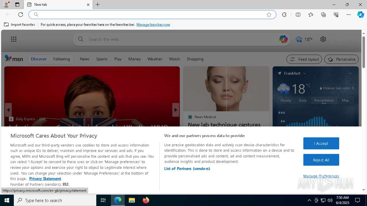Open News Medical article image
Screen dimensions: 367x206
point(226,89)
